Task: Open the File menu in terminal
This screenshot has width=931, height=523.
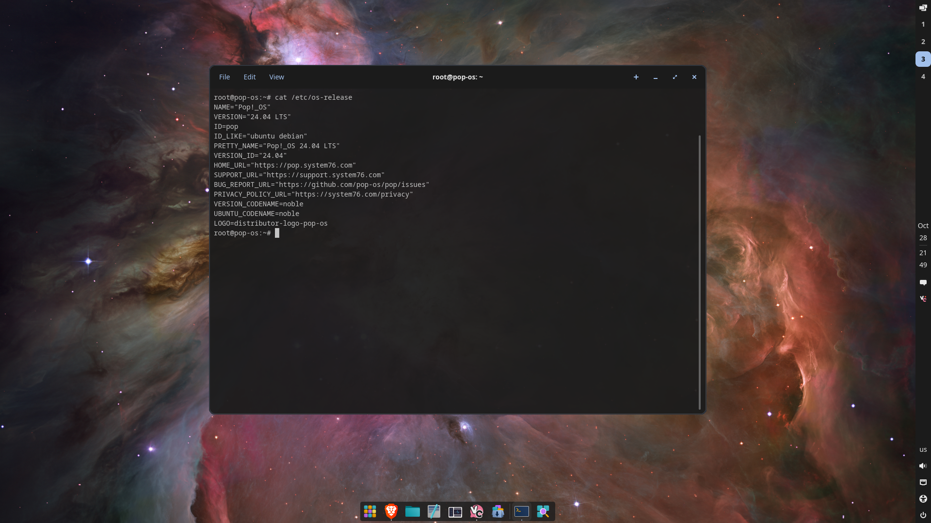Action: pyautogui.click(x=224, y=77)
